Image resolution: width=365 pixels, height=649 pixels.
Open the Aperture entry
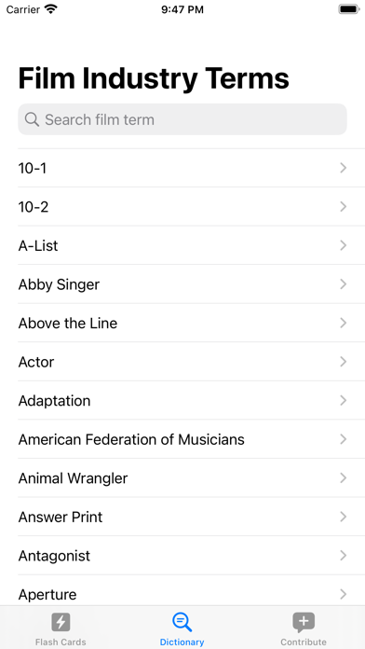click(x=192, y=594)
